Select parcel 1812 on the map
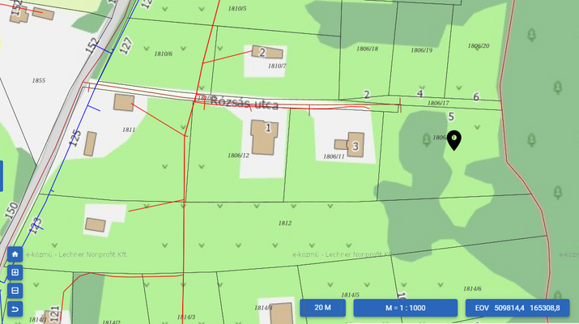Viewport: 579px width, 324px height. pos(284,223)
